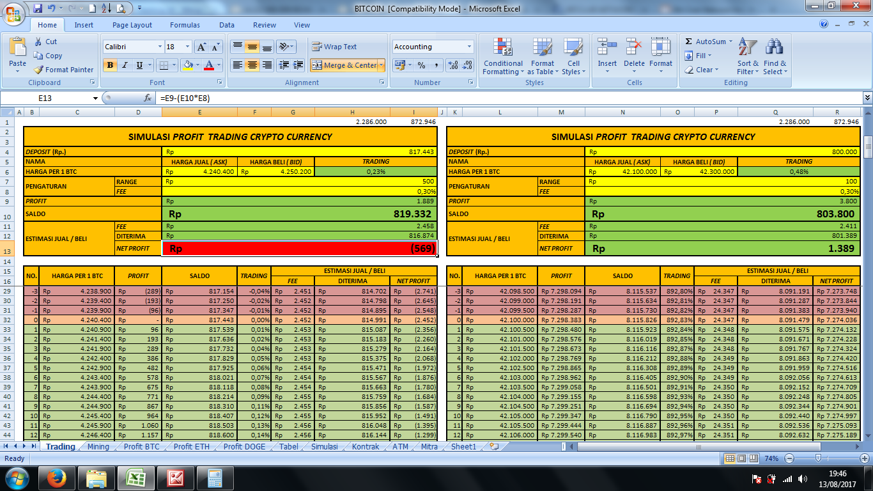Viewport: 873px width, 491px height.
Task: Click Save icon in Quick Access Toolbar
Action: pyautogui.click(x=37, y=8)
